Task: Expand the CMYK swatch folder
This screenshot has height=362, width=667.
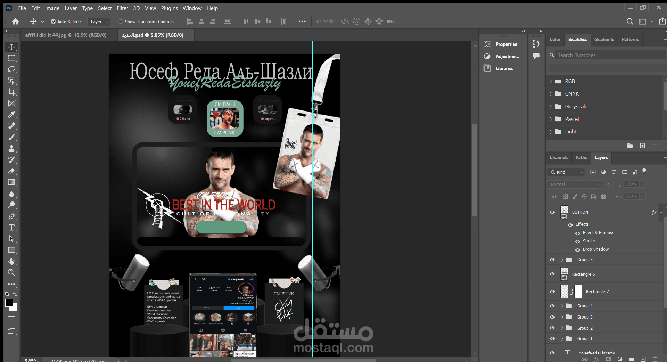Action: click(x=551, y=94)
